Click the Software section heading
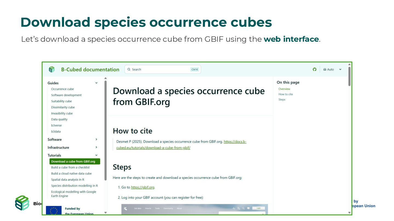 click(54, 139)
